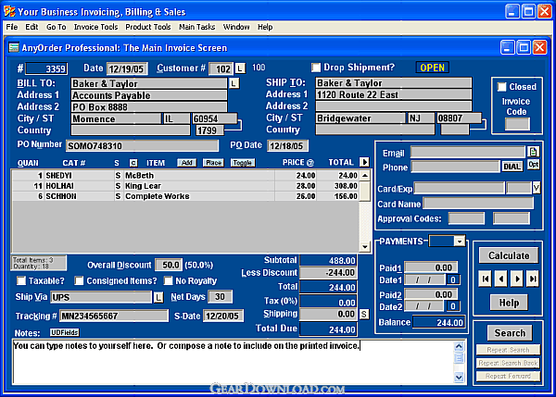Click the PO Number field
Screen dimensions: 556x397
pos(143,145)
